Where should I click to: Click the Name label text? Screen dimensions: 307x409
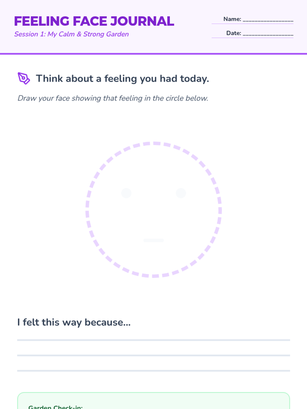pyautogui.click(x=232, y=19)
